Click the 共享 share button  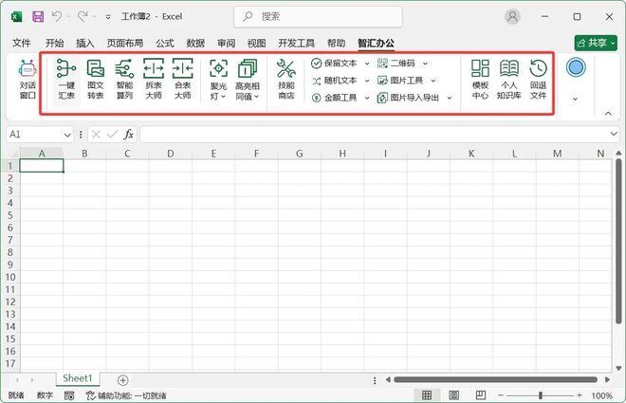[596, 43]
